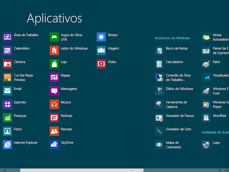This screenshot has width=229, height=172.
Task: Launch the Câmera app
Action: coord(7,64)
